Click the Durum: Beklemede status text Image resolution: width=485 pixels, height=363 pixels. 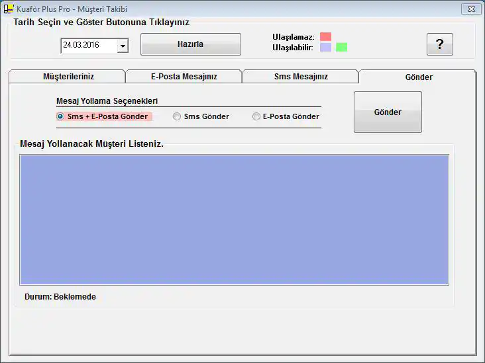point(60,297)
